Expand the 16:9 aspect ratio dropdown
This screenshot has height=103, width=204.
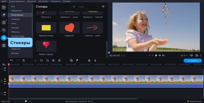tap(184, 56)
